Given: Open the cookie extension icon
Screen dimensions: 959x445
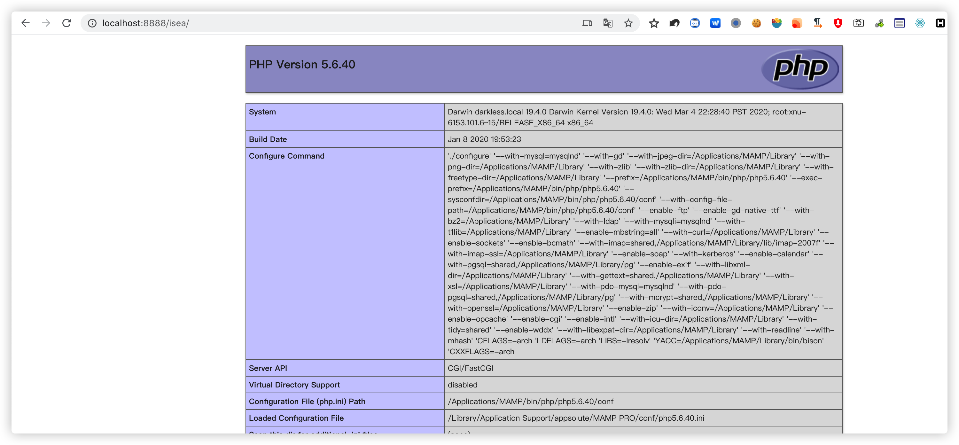Looking at the screenshot, I should tap(756, 23).
